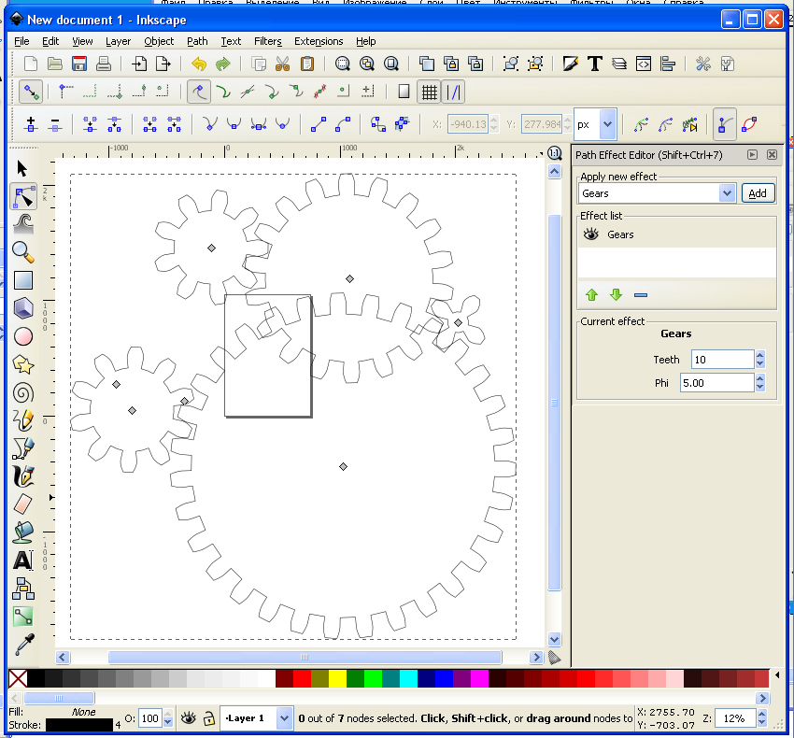Open the XML editor icon
This screenshot has height=738, width=794.
(x=643, y=64)
